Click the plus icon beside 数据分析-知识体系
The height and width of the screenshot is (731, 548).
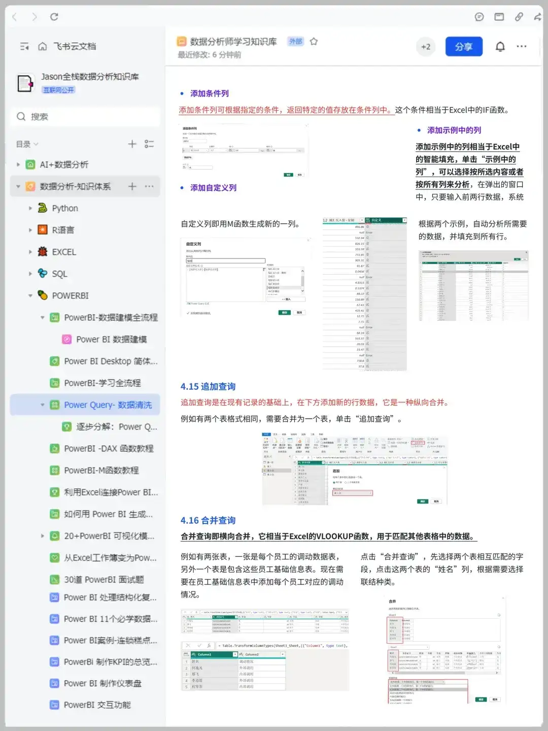131,186
